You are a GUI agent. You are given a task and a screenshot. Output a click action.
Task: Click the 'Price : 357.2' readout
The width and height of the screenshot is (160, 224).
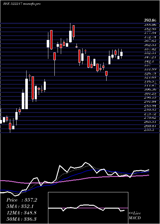22,200
